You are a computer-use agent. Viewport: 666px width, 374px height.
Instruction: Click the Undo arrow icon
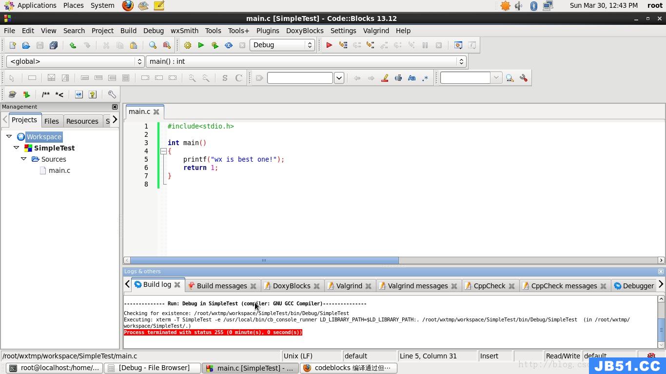(73, 45)
